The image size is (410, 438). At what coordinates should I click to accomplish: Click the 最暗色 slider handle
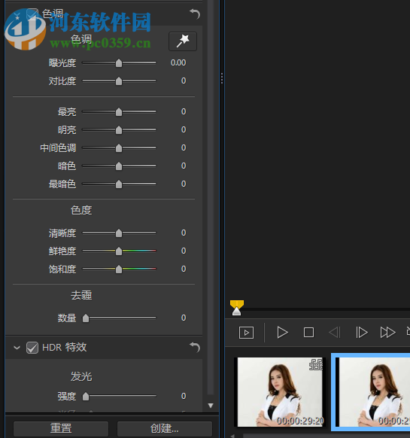(x=119, y=184)
